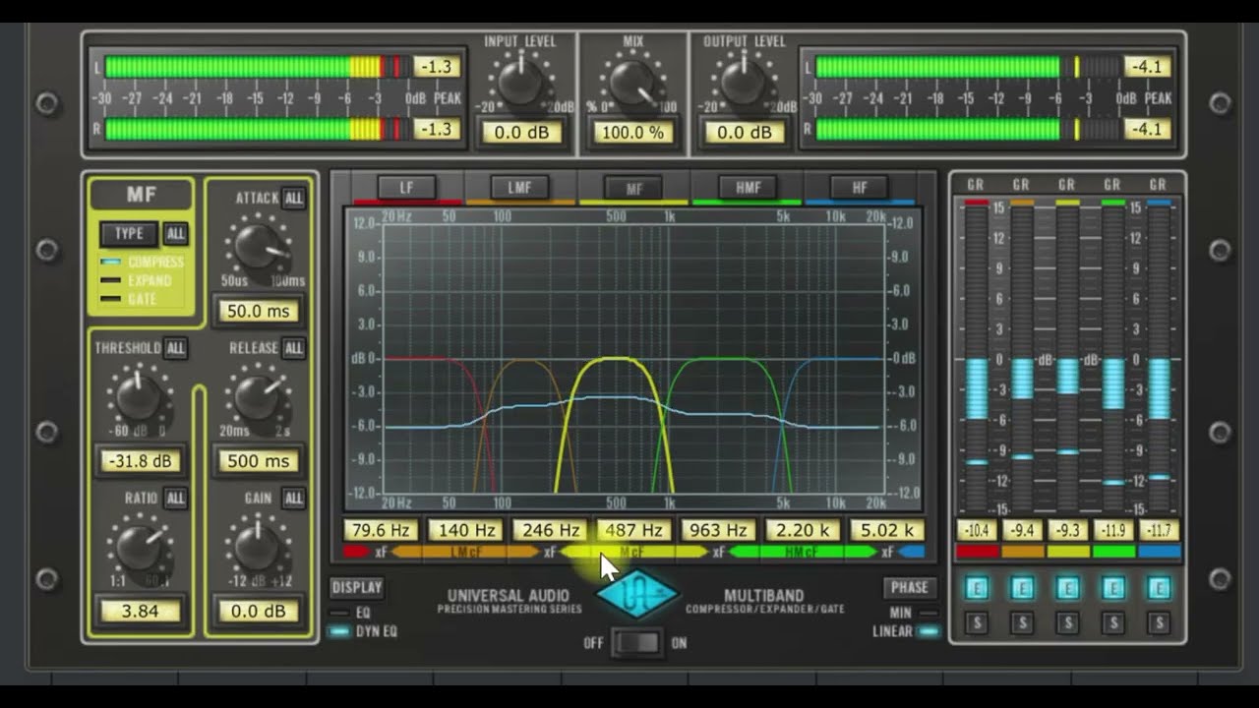Image resolution: width=1259 pixels, height=708 pixels.
Task: Click the MIX knob
Action: click(632, 82)
